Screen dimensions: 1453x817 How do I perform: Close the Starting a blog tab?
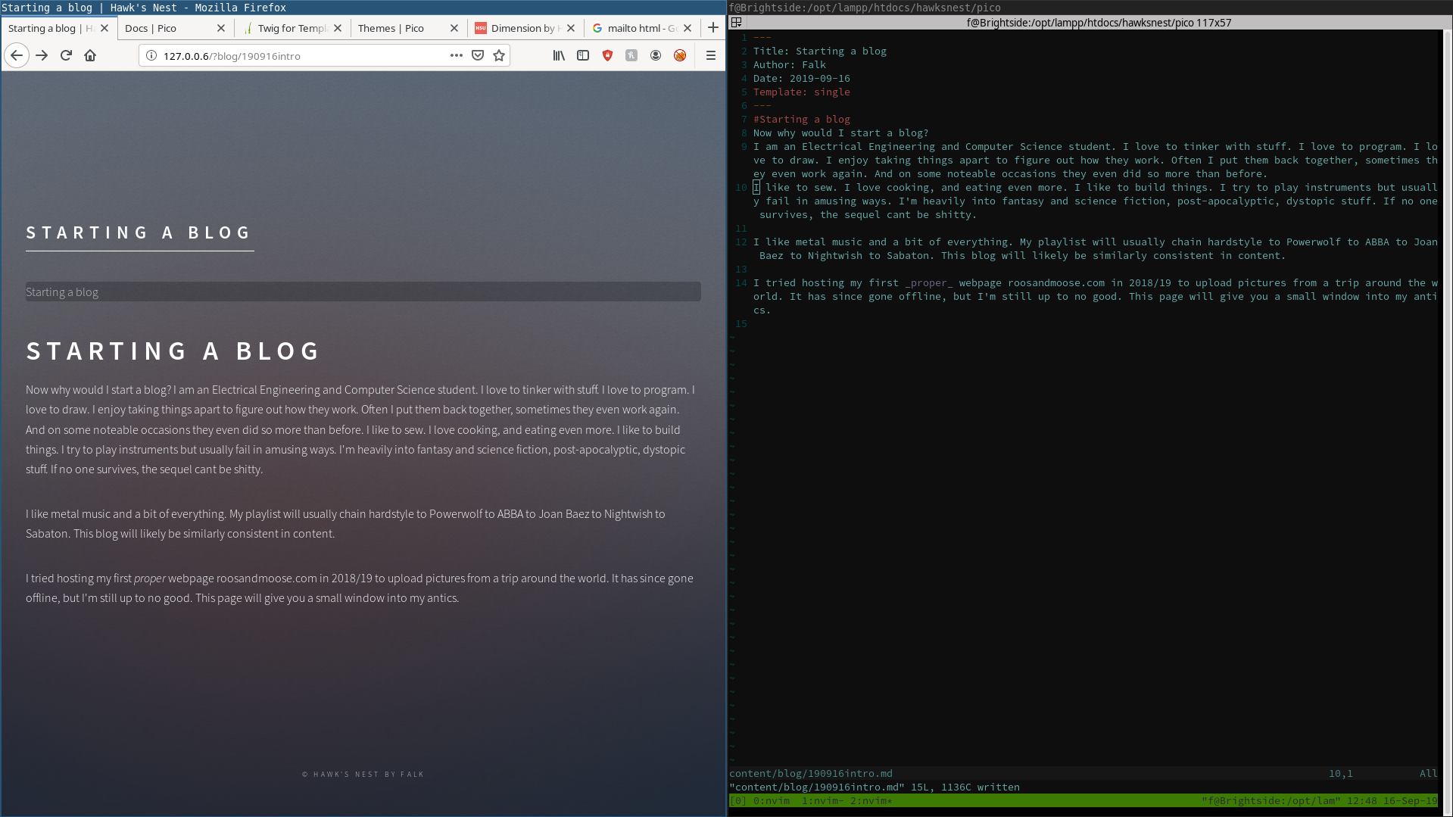104,28
